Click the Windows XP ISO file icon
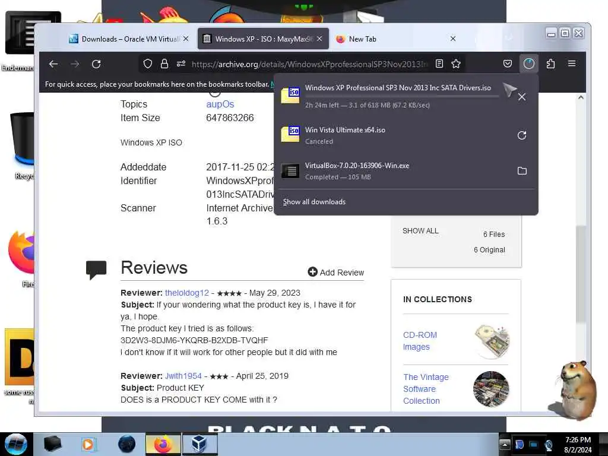This screenshot has height=456, width=608. (x=290, y=96)
